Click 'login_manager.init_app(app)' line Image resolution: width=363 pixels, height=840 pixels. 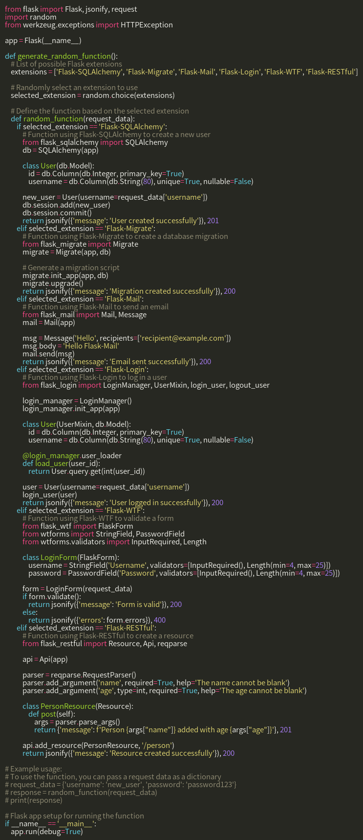pos(71,408)
